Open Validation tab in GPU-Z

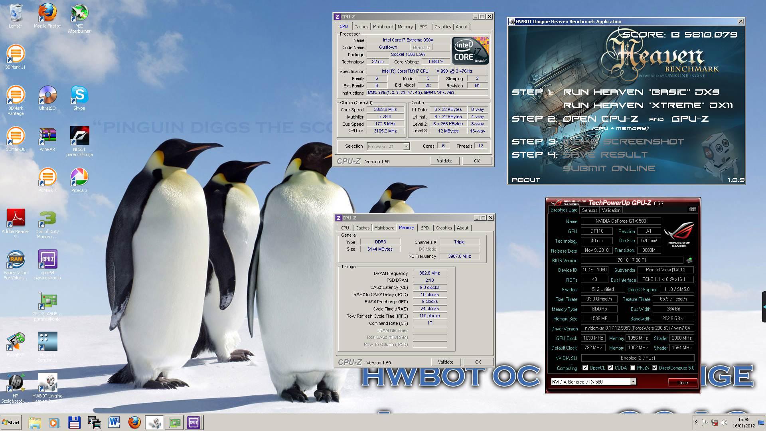[611, 210]
